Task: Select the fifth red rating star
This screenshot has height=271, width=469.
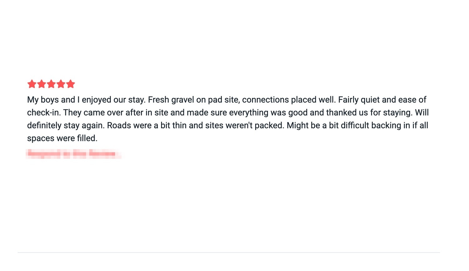Action: [70, 84]
